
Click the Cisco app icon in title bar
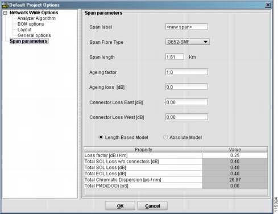click(5, 5)
